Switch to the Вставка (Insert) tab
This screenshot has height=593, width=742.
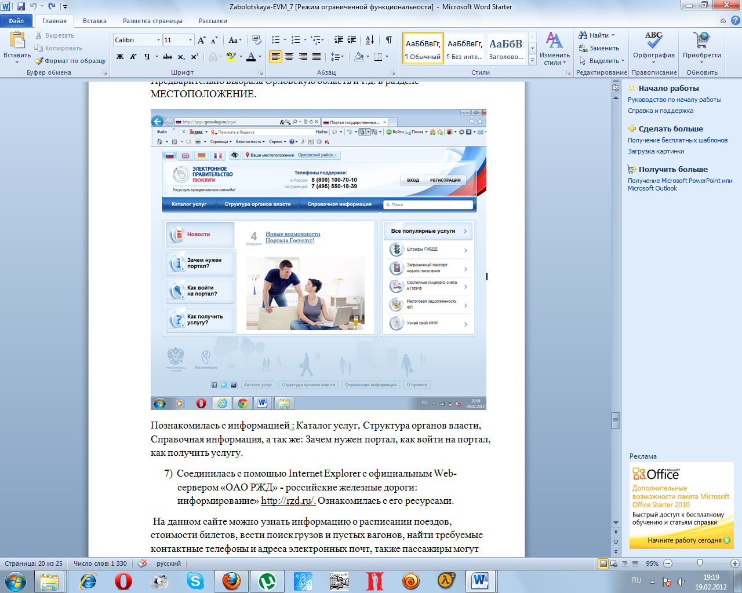[x=94, y=21]
